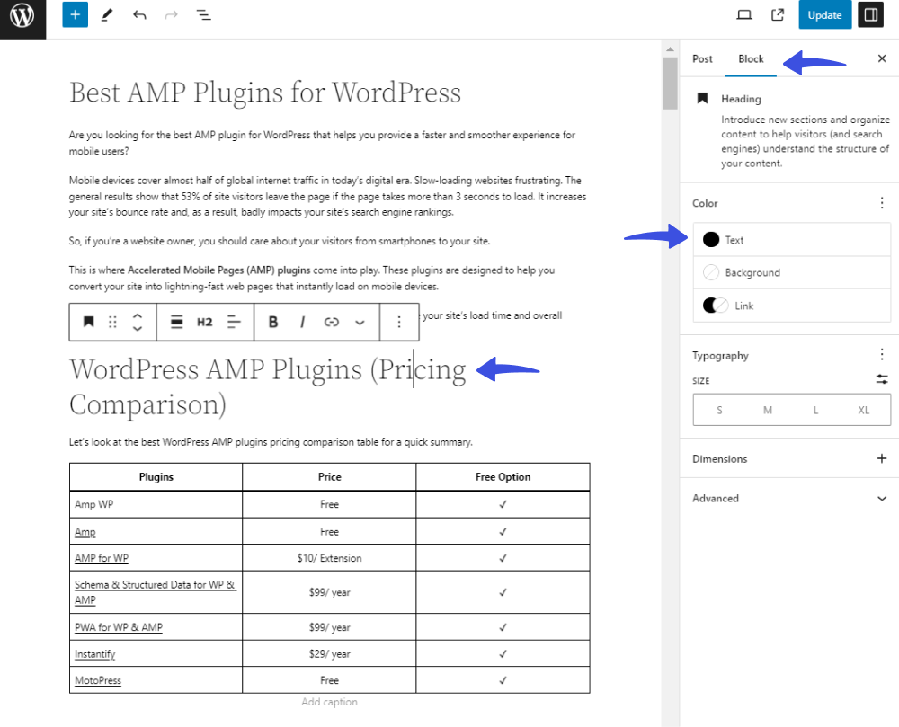Switch to the Block tab

pyautogui.click(x=751, y=58)
